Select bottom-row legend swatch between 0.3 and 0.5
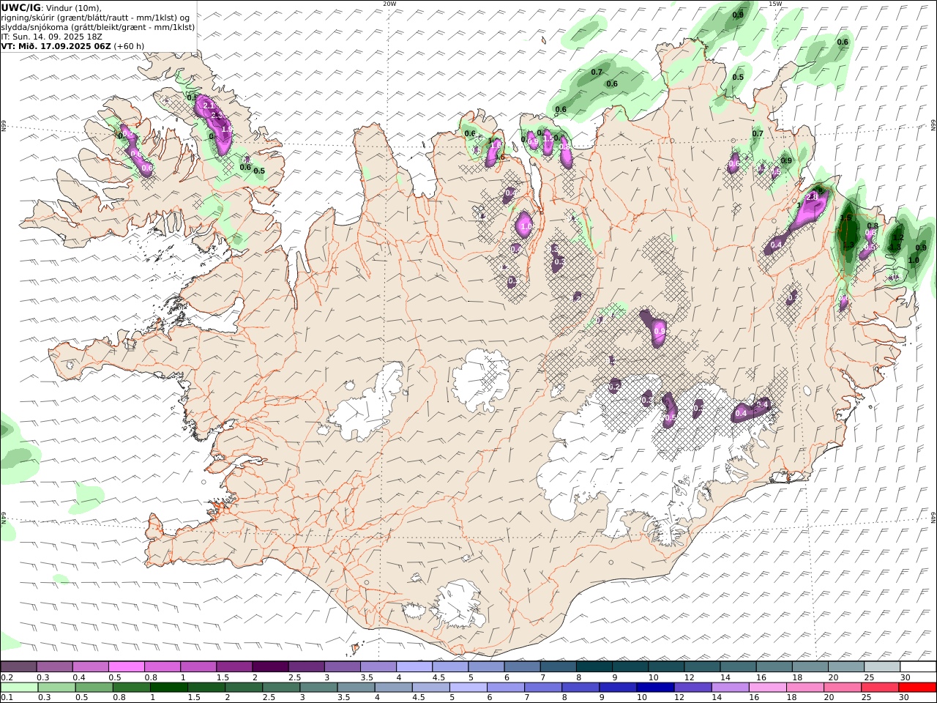The height and width of the screenshot is (703, 937). [x=56, y=687]
